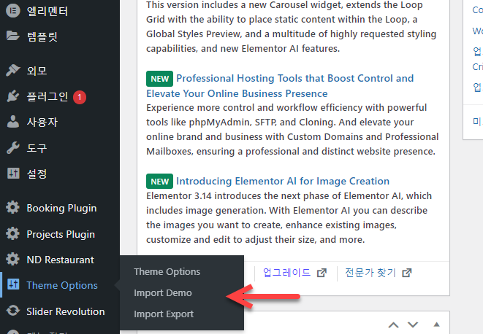
Task: Click the wrench icon beside 도구
Action: [x=13, y=148]
